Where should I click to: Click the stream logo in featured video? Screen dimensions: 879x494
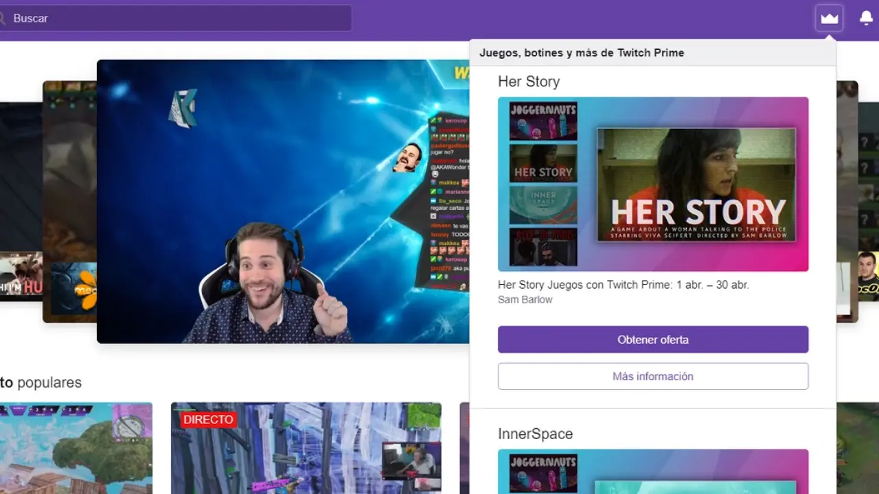[183, 107]
